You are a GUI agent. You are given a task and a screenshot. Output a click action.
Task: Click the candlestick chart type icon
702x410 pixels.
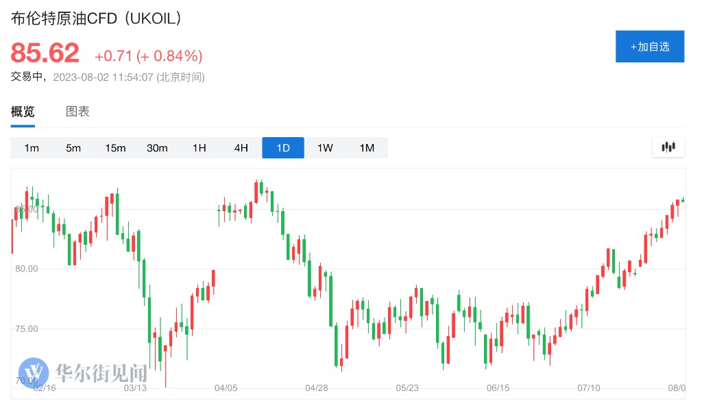[668, 147]
